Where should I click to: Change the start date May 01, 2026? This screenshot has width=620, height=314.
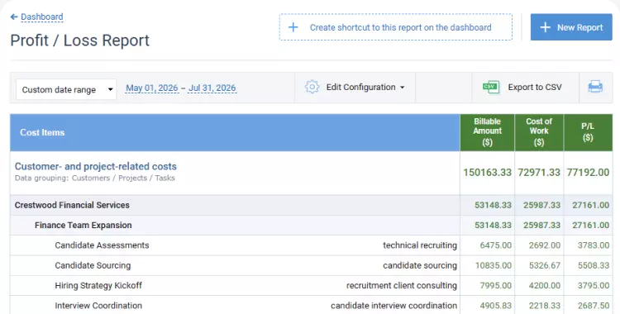click(152, 88)
